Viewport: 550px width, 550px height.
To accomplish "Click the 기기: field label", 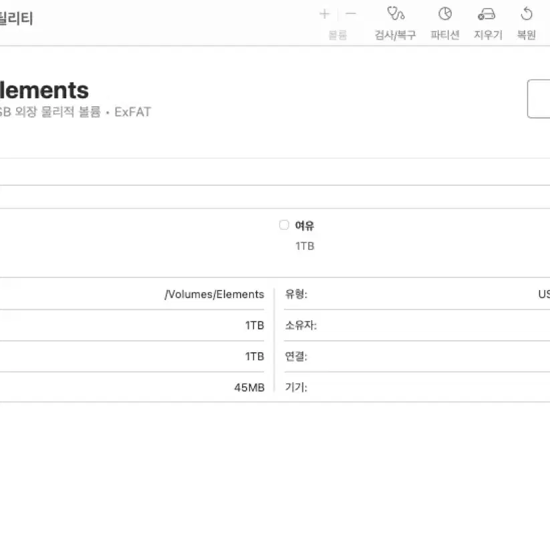I will click(x=296, y=387).
